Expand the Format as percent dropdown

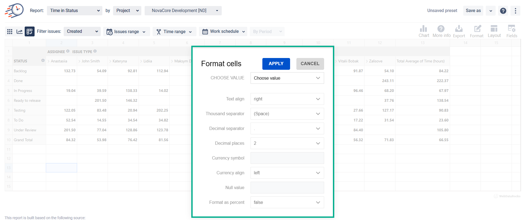287,202
